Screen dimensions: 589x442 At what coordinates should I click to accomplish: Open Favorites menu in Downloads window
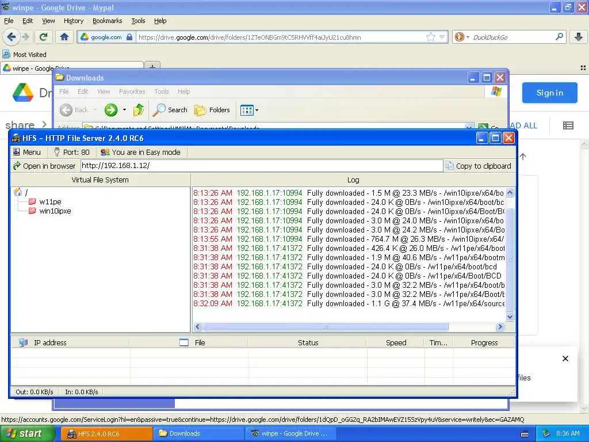click(x=132, y=92)
